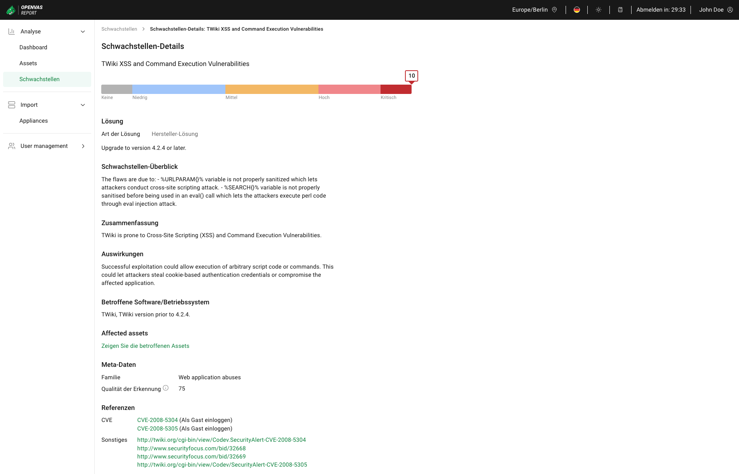Click the severity score 10 marker
Viewport: 739px width, 474px height.
pyautogui.click(x=412, y=76)
